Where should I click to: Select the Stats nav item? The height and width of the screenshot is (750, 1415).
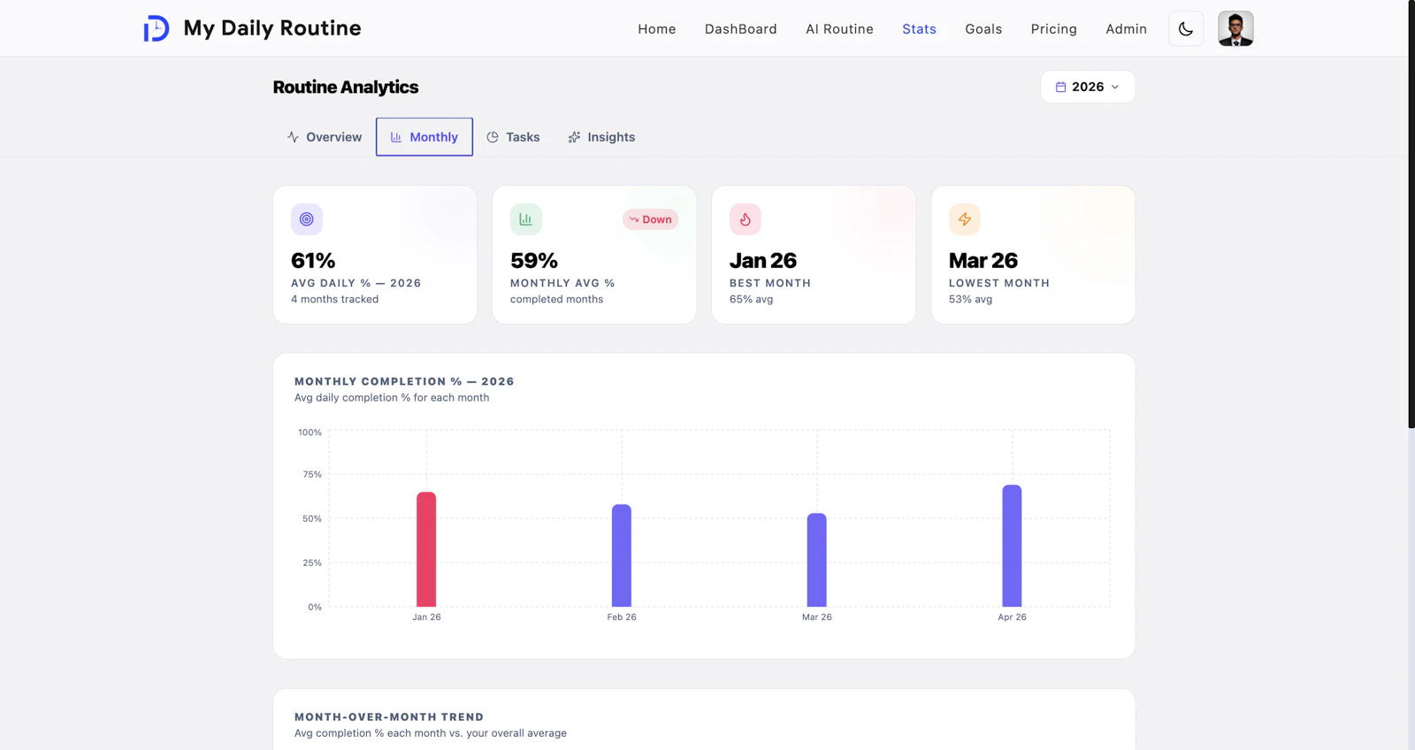(x=919, y=29)
